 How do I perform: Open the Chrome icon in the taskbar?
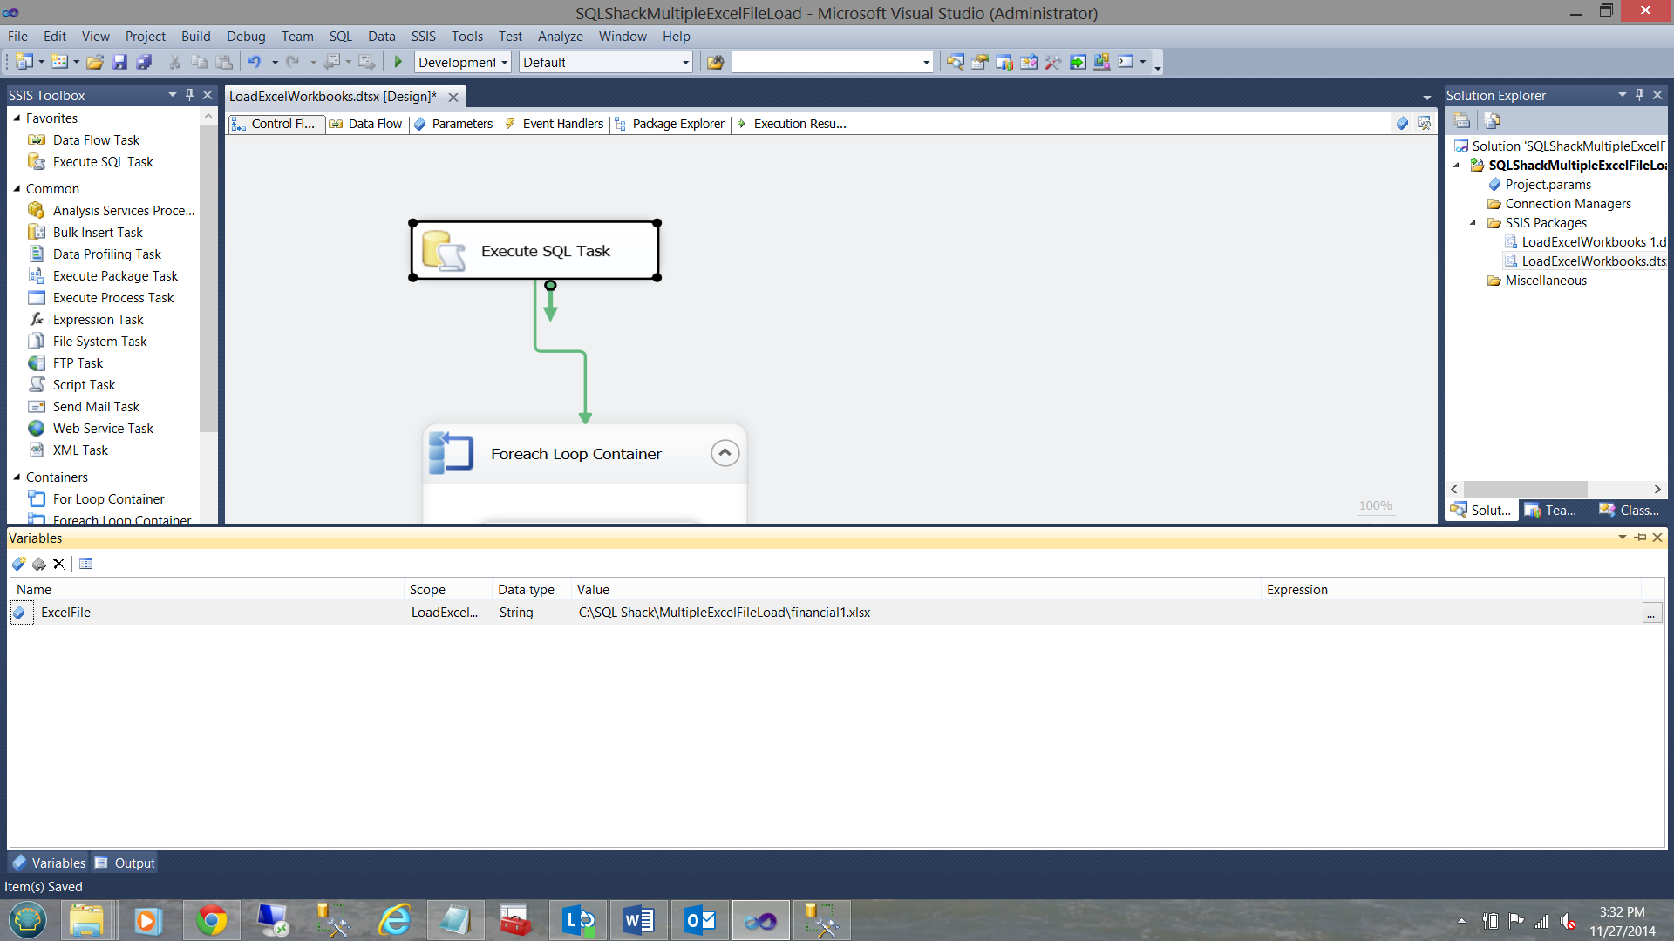(x=211, y=920)
